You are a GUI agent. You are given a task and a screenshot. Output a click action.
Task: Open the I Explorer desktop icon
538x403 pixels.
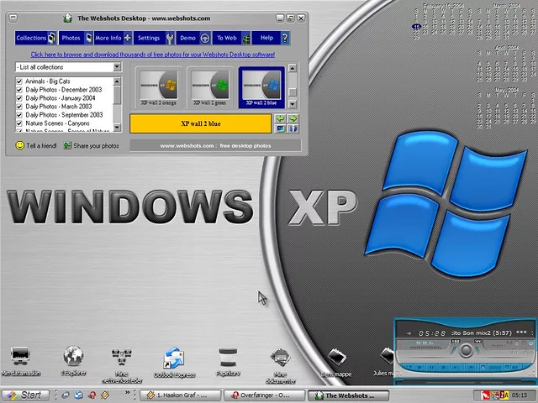tap(73, 360)
